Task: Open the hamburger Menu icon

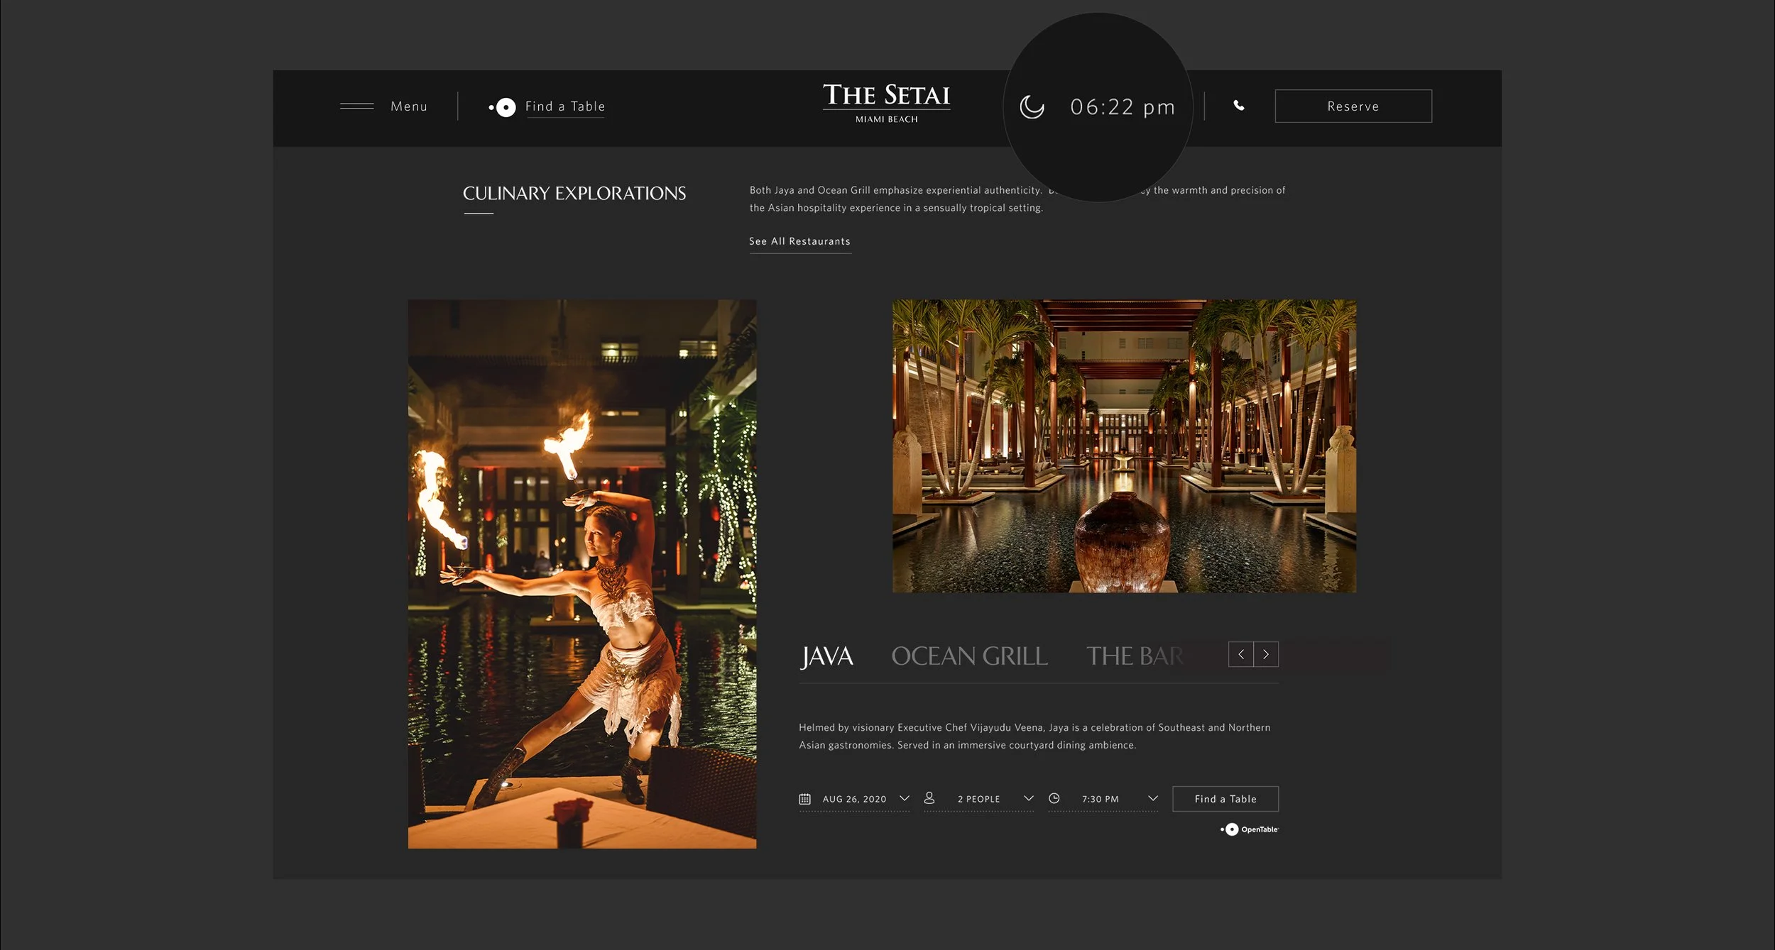Action: point(356,106)
